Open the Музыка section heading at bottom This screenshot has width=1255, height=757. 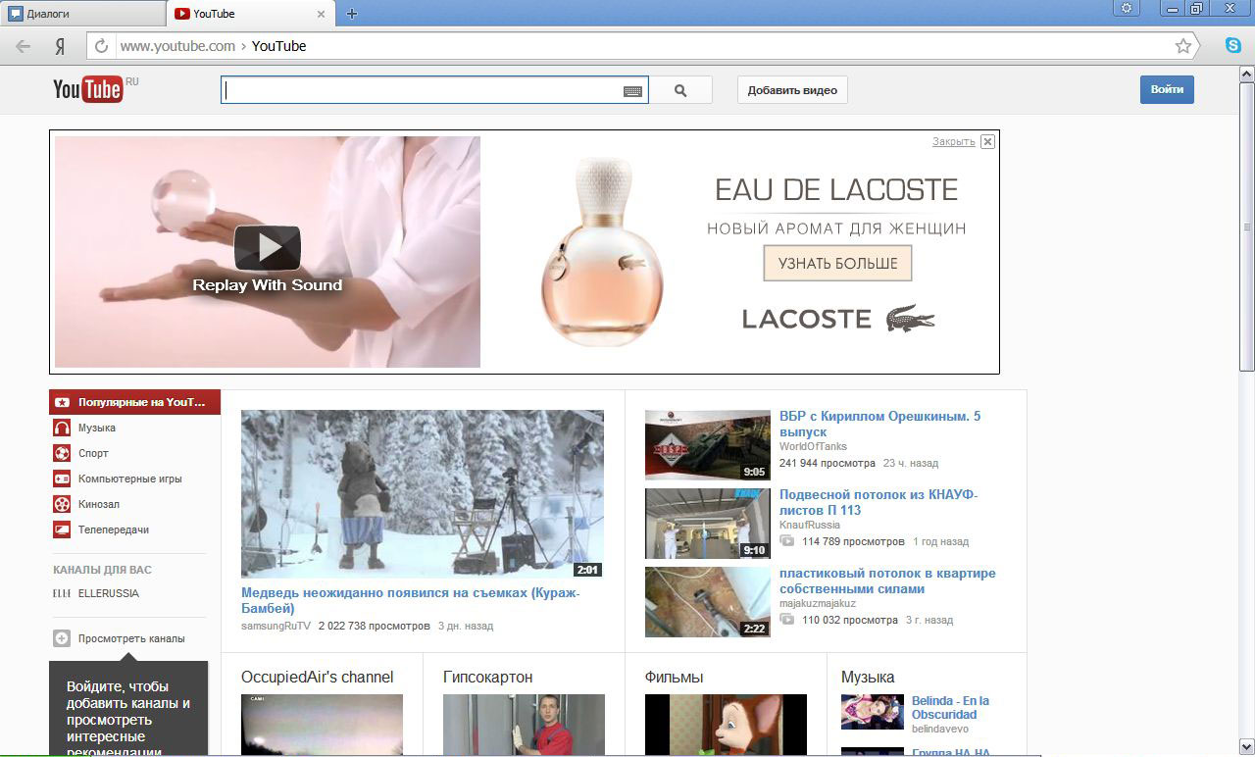tap(868, 677)
